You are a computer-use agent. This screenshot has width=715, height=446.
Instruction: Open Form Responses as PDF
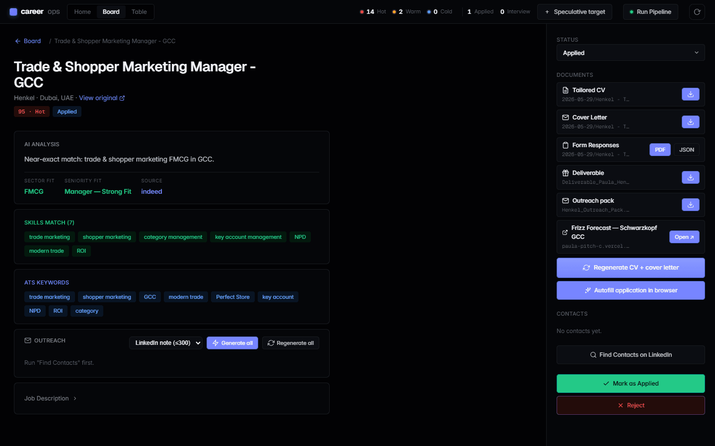tap(660, 150)
